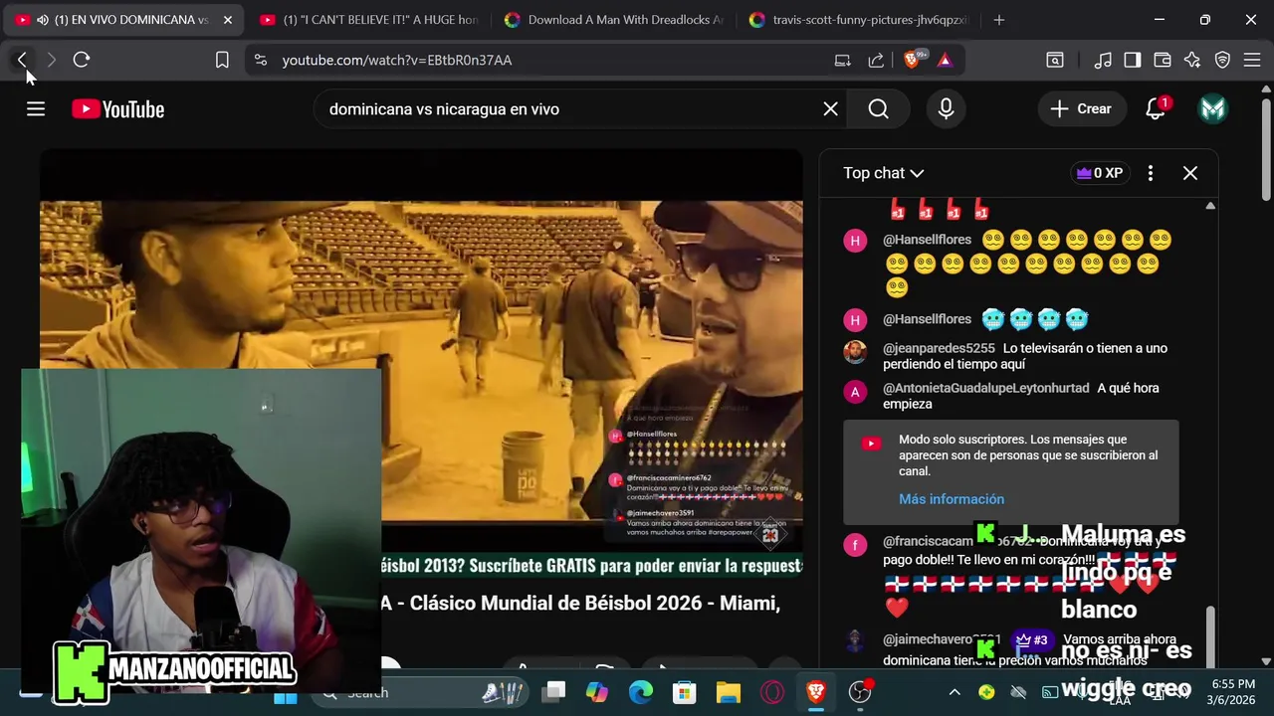The height and width of the screenshot is (716, 1274).
Task: Close the live chat panel
Action: [x=1190, y=173]
